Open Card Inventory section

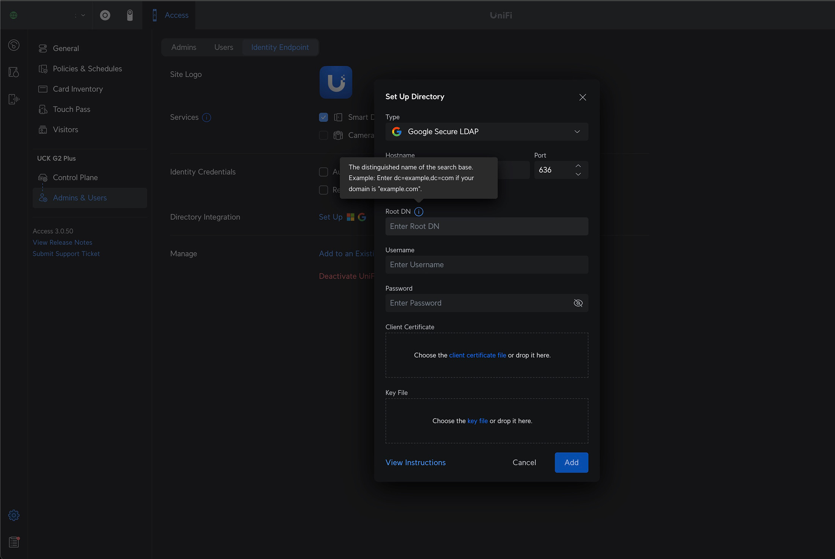90,89
